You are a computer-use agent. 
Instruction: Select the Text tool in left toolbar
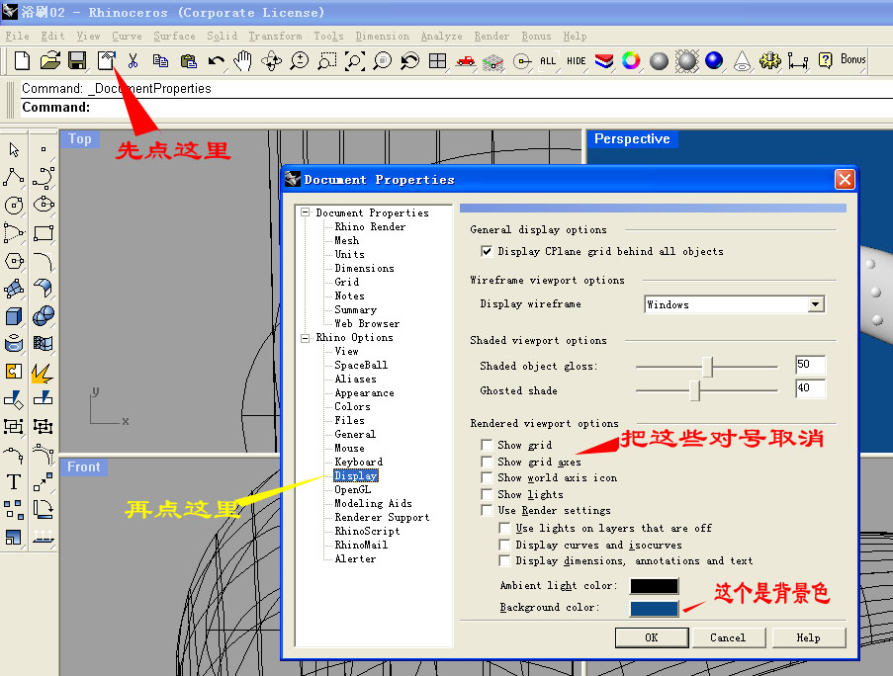(14, 482)
